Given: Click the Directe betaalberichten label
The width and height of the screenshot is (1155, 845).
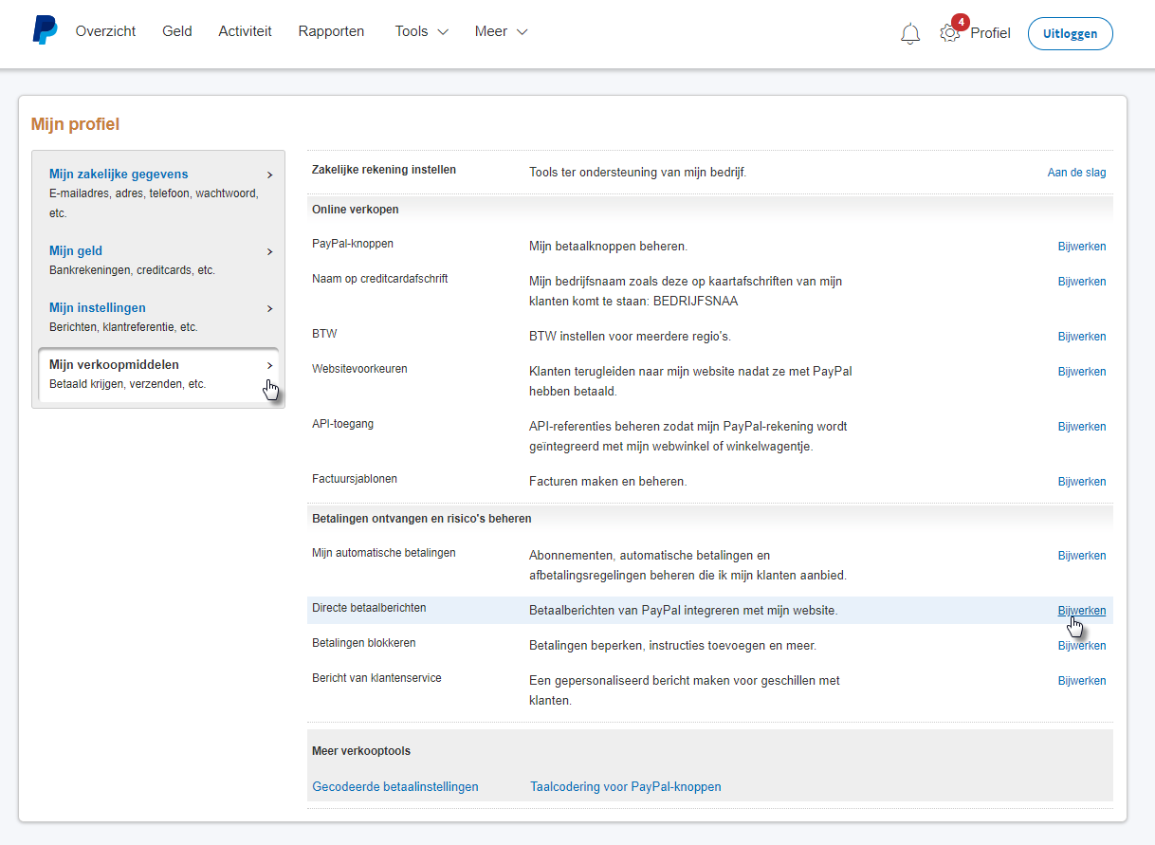Looking at the screenshot, I should (x=369, y=608).
